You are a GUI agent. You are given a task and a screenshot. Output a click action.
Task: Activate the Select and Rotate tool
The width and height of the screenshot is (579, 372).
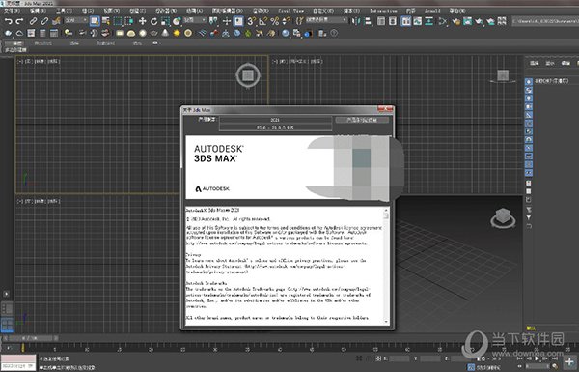pyautogui.click(x=153, y=21)
